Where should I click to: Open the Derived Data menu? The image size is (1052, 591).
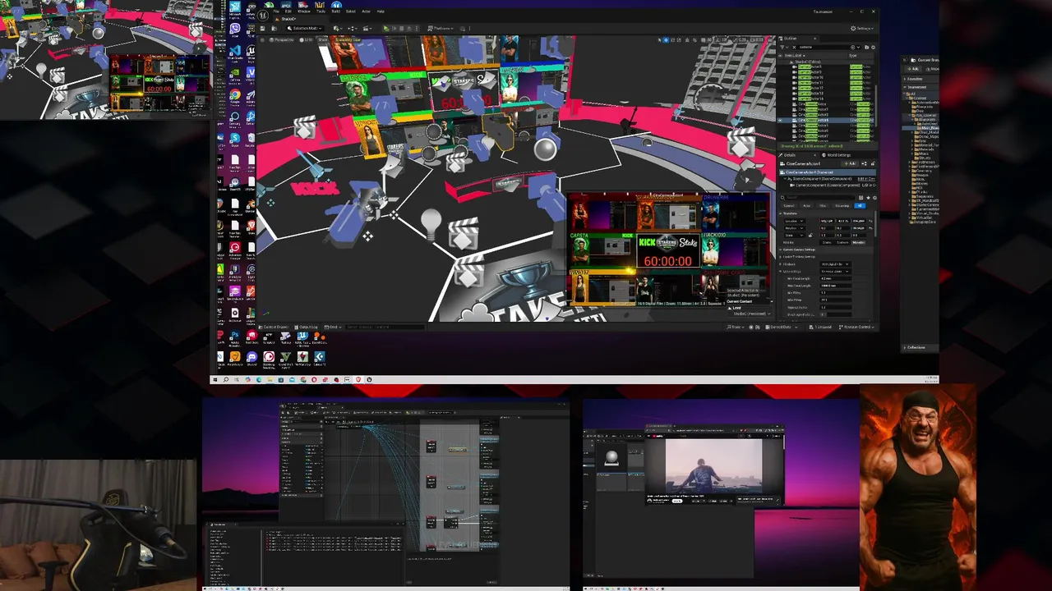click(782, 327)
